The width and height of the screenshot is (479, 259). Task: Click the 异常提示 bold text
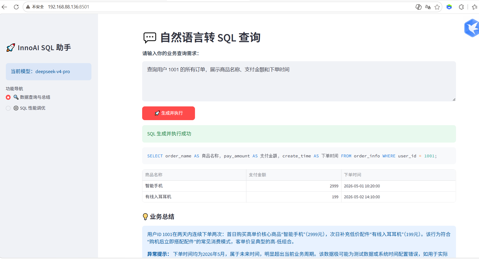(158, 254)
